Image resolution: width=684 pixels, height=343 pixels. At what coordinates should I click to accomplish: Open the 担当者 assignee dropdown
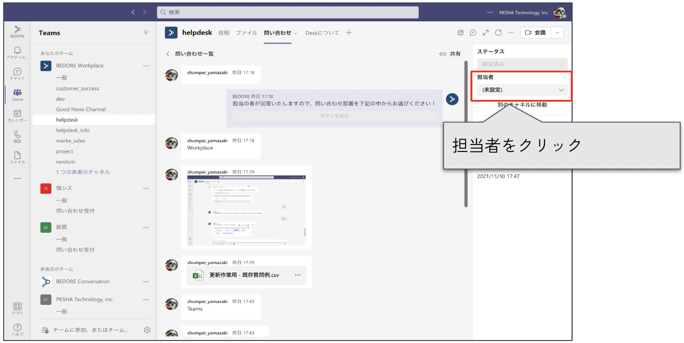coord(522,90)
